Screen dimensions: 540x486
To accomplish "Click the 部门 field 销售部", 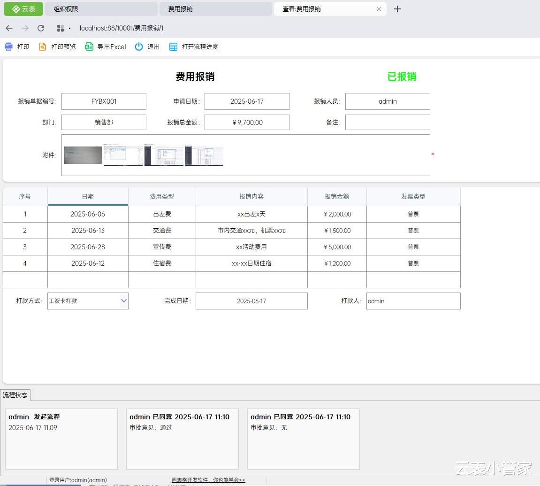I will point(104,123).
